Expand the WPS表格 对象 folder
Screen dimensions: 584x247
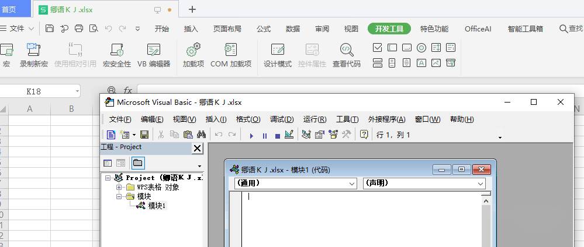[x=119, y=188]
